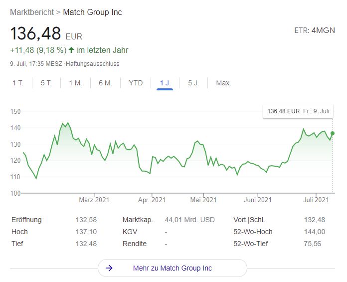Click the Match Group Inc breadcrumb title

[x=92, y=12]
